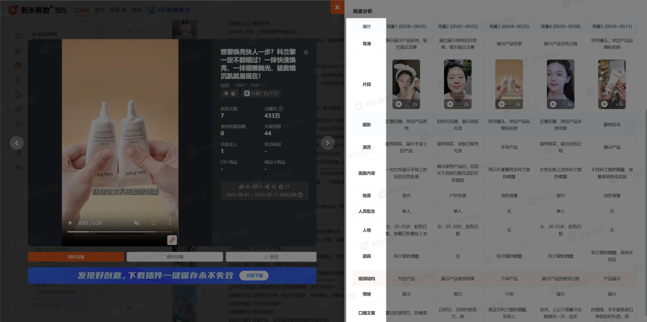Play the Scene 1 clip thumbnail
This screenshot has height=322, width=647.
(398, 104)
